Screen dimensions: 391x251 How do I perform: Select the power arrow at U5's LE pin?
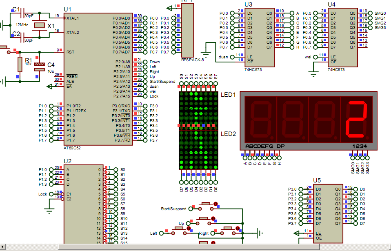(297, 233)
